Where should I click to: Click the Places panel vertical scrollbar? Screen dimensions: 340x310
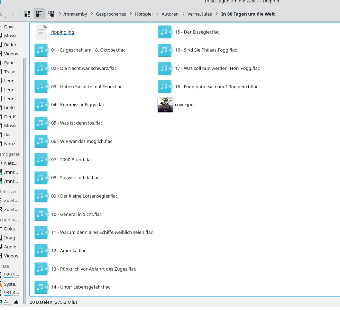25,181
